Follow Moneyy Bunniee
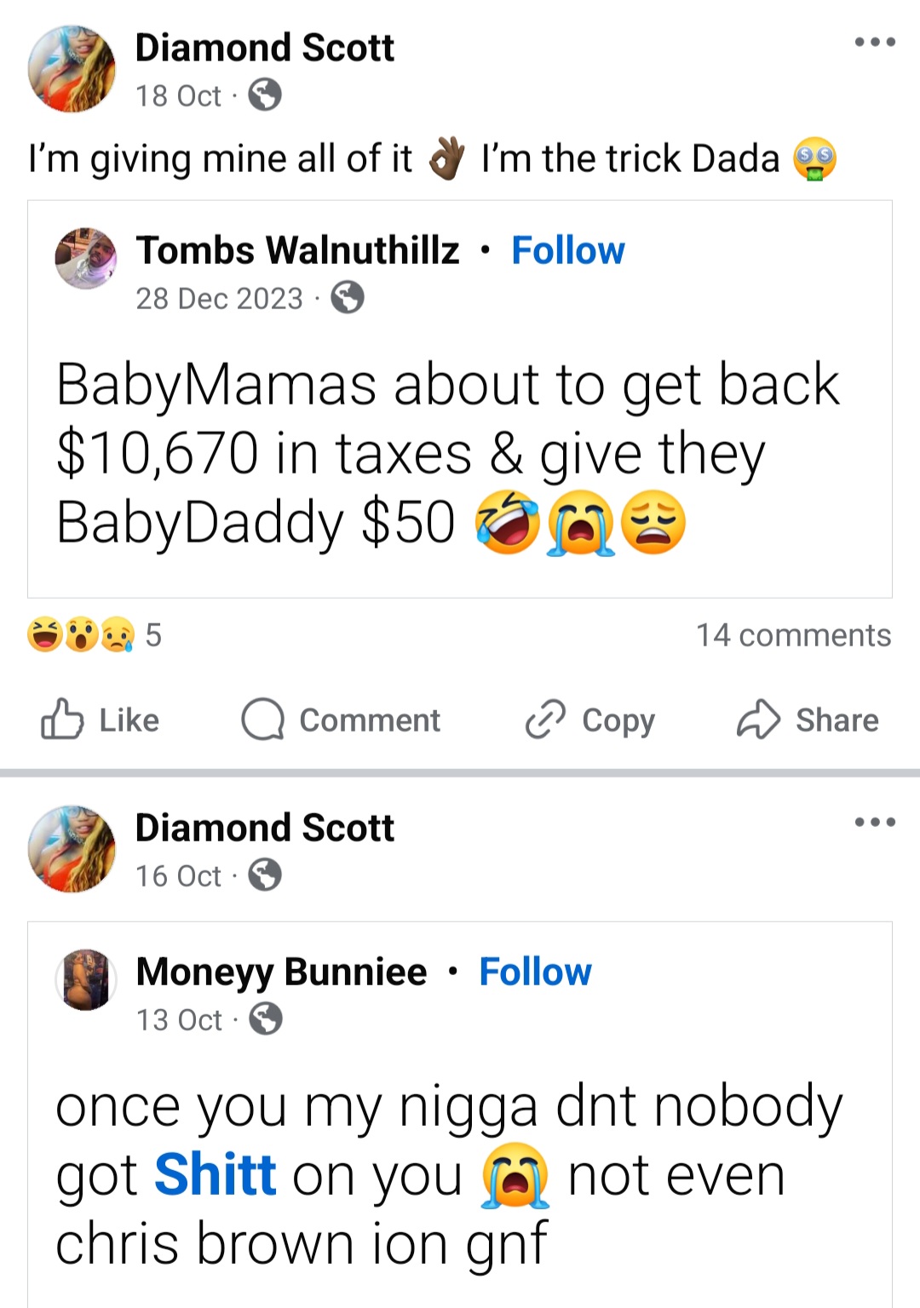 [x=535, y=972]
